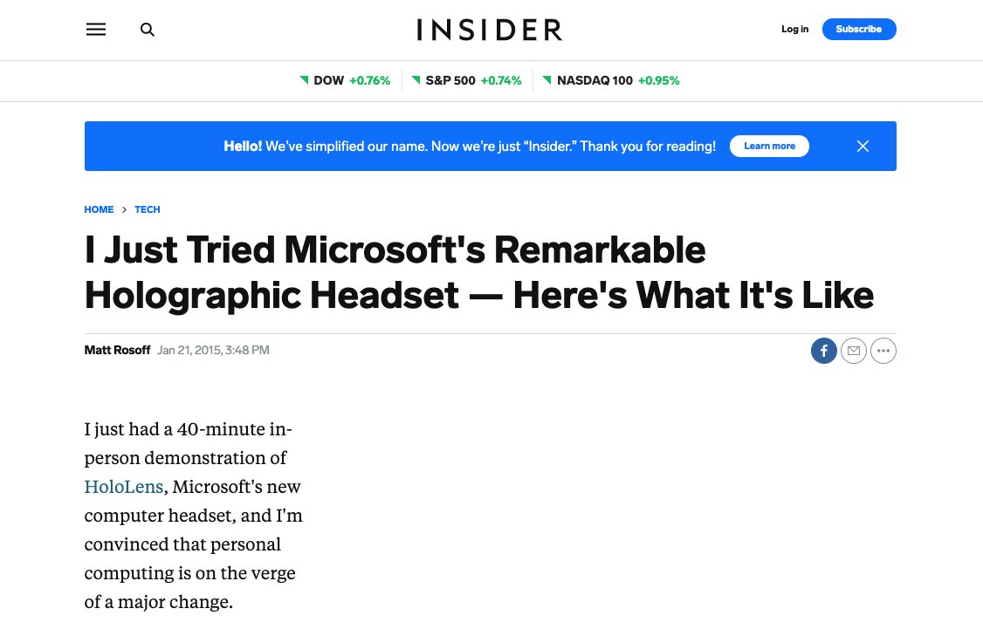The image size is (983, 636).
Task: Follow the HoloLens link in article
Action: (123, 487)
